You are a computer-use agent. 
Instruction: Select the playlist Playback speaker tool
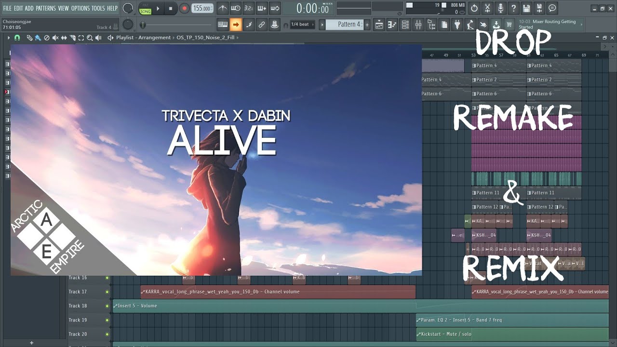click(x=98, y=38)
